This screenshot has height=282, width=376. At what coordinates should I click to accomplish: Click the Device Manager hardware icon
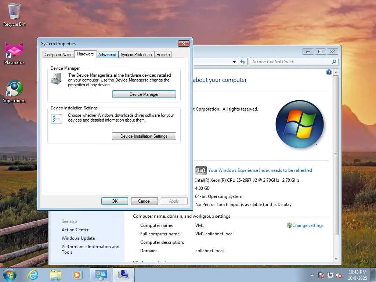(57, 79)
